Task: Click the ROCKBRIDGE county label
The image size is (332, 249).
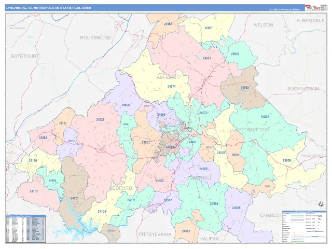Action: point(95,38)
